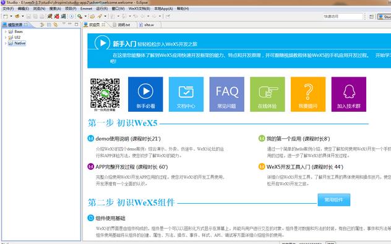Screen dimensions: 391x244
Task: Open the resource view menu triangle
Action: 64,23
